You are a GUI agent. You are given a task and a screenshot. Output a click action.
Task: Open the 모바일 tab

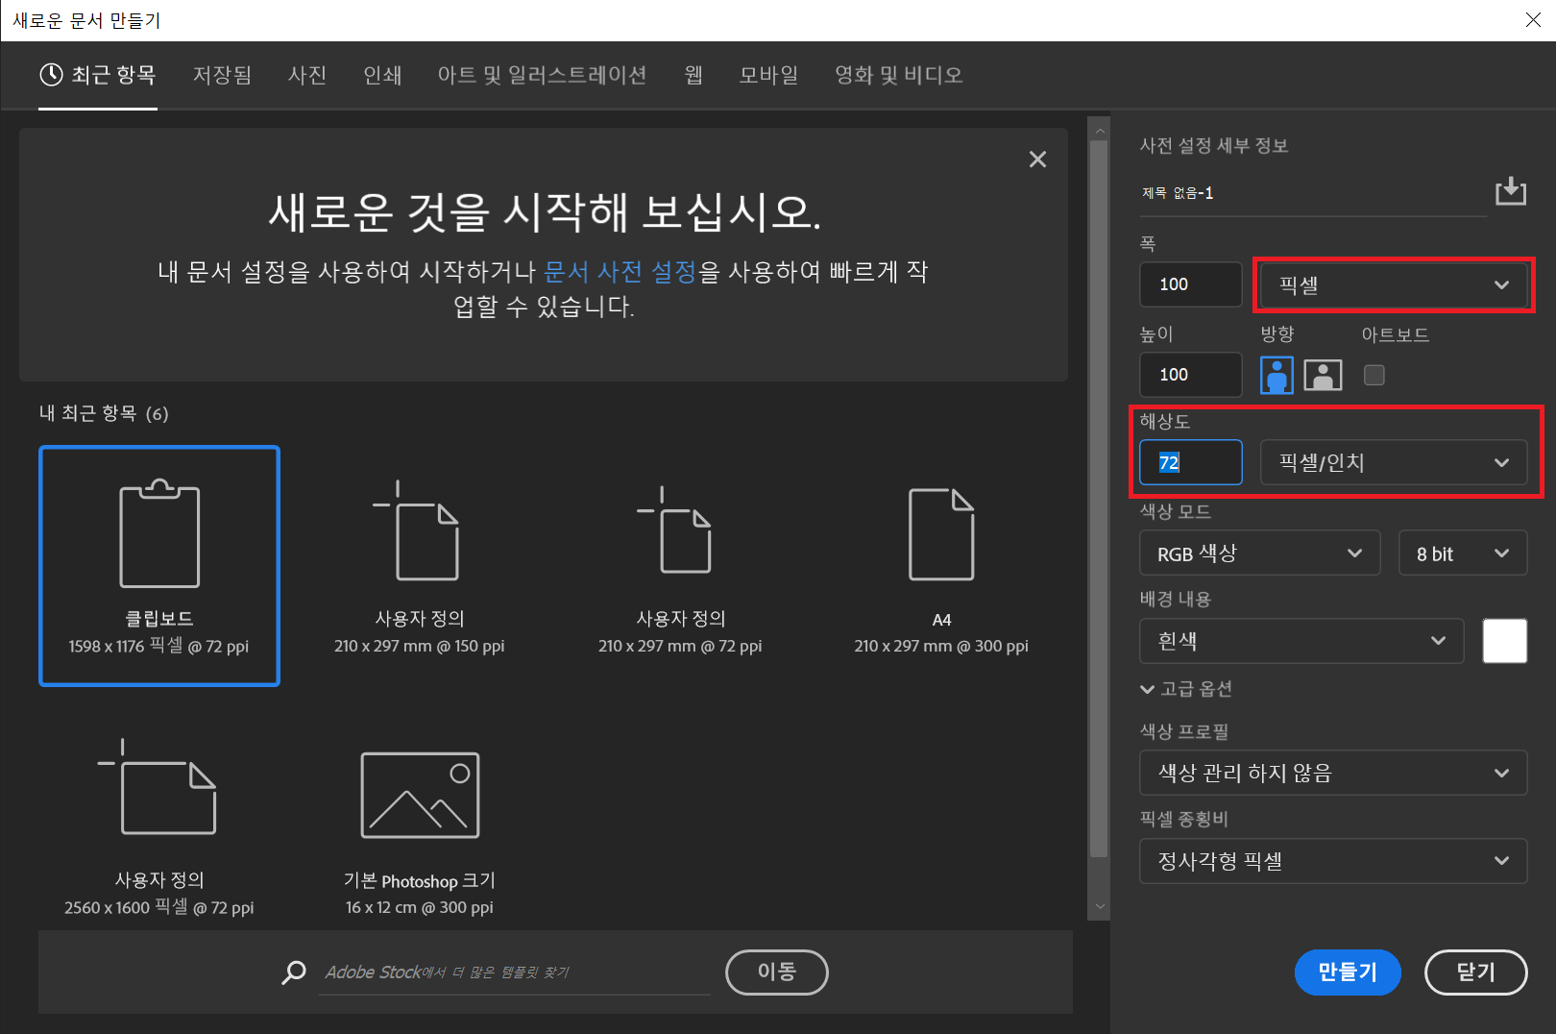(768, 75)
